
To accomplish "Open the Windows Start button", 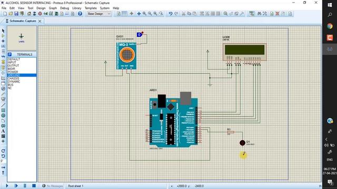I will pos(330,5).
